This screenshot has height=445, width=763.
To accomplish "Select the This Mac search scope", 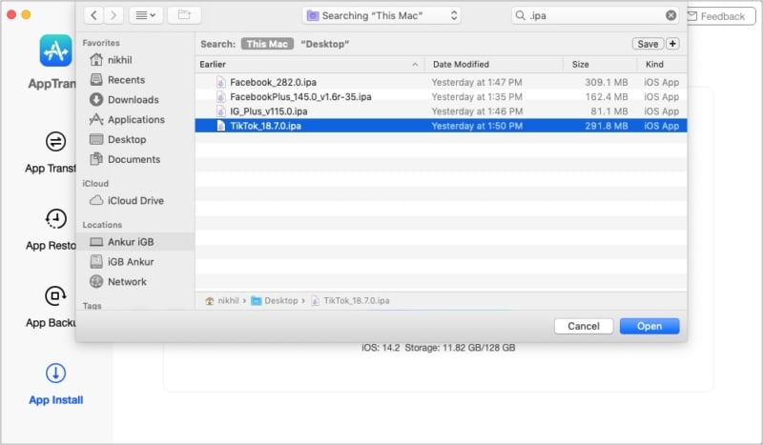I will coord(267,44).
